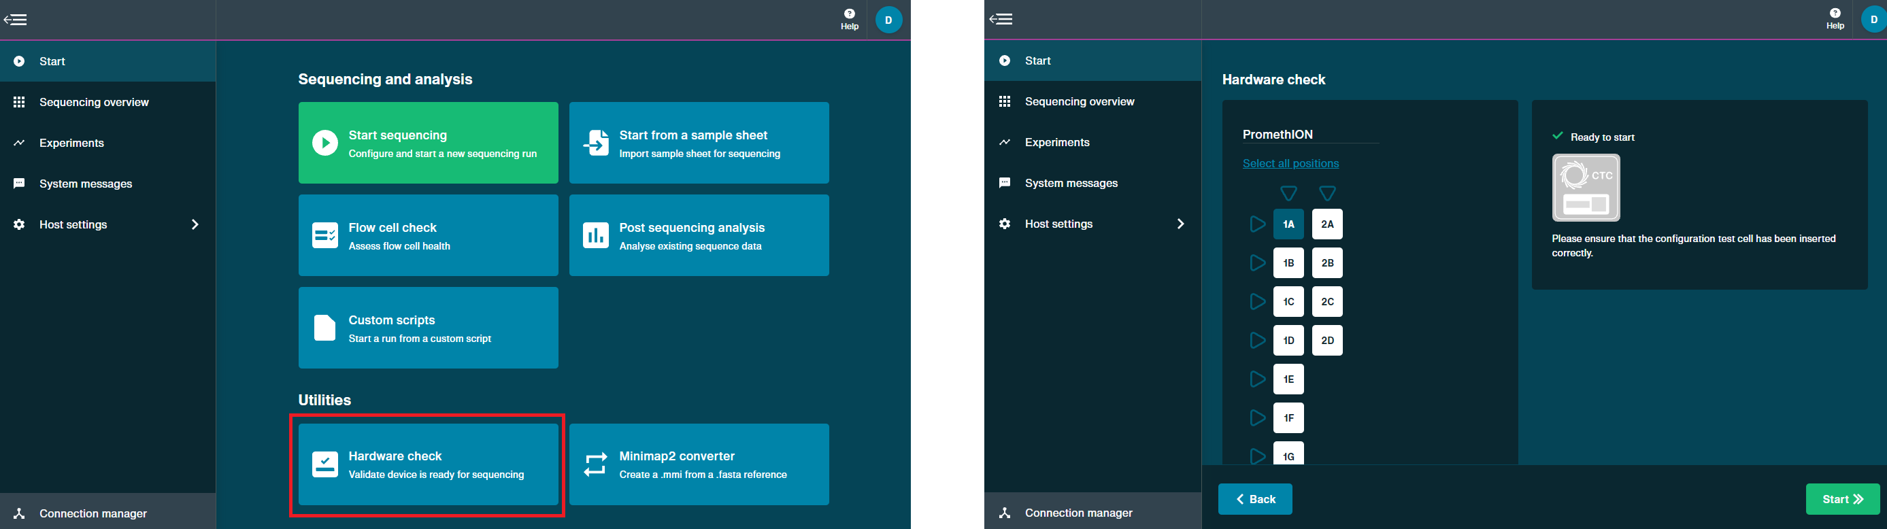The image size is (1887, 529).
Task: Click the Post sequencing analysis chart icon
Action: click(x=595, y=235)
